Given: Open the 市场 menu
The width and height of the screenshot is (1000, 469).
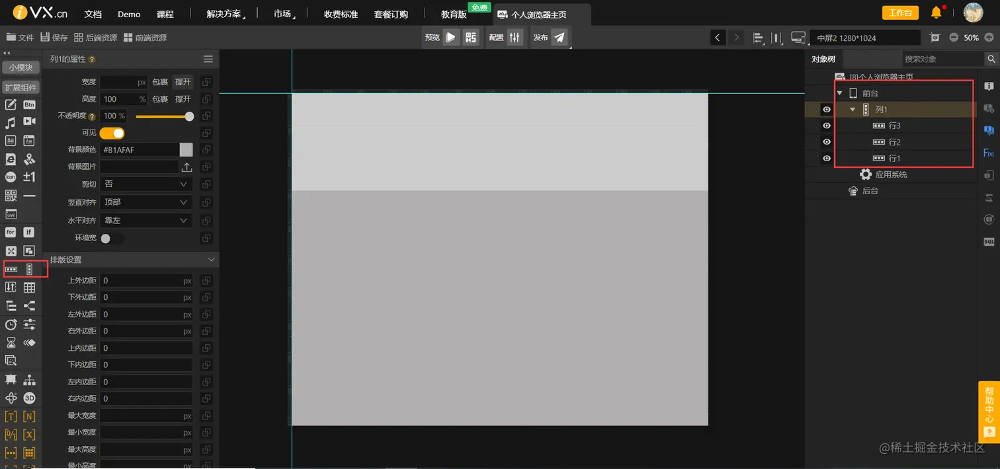Looking at the screenshot, I should point(282,13).
